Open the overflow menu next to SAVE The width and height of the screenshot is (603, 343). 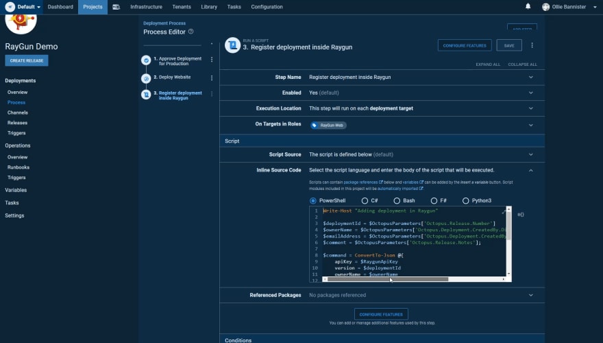pyautogui.click(x=532, y=45)
